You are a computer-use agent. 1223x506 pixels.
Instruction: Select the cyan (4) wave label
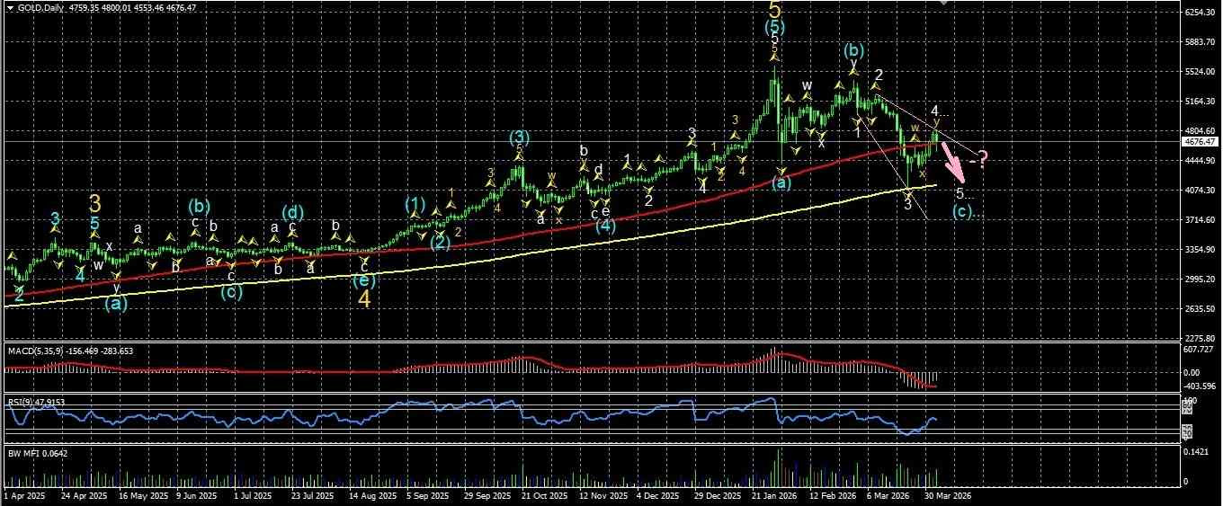[606, 226]
